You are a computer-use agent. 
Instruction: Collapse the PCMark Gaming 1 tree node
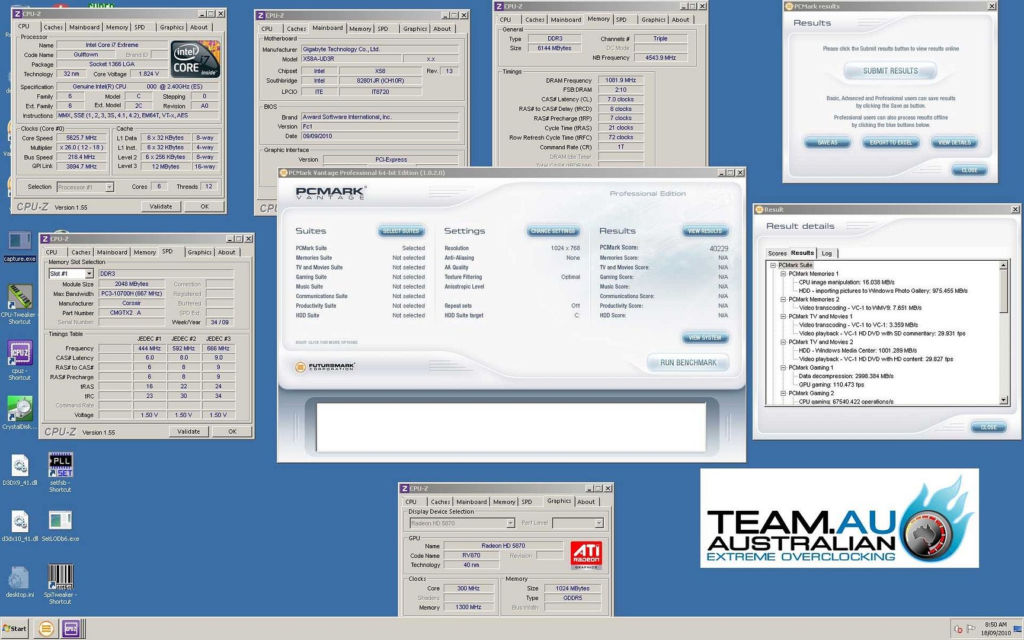pyautogui.click(x=783, y=367)
